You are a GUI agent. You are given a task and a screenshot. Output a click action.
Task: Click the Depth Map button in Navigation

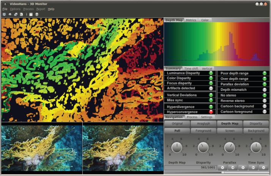point(230,124)
